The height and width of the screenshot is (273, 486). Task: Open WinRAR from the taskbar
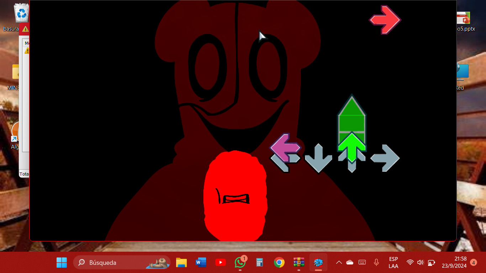299,263
